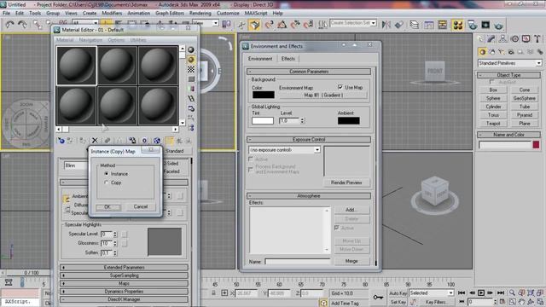Toggle the Use Map checkbox
The image size is (546, 307).
point(340,87)
